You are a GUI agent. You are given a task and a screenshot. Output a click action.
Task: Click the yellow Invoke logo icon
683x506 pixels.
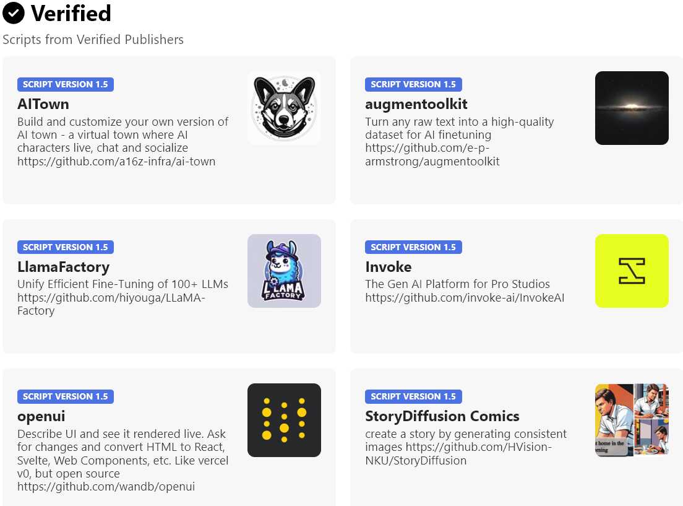coord(632,271)
